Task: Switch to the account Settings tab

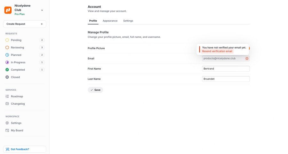Action: pyautogui.click(x=128, y=21)
